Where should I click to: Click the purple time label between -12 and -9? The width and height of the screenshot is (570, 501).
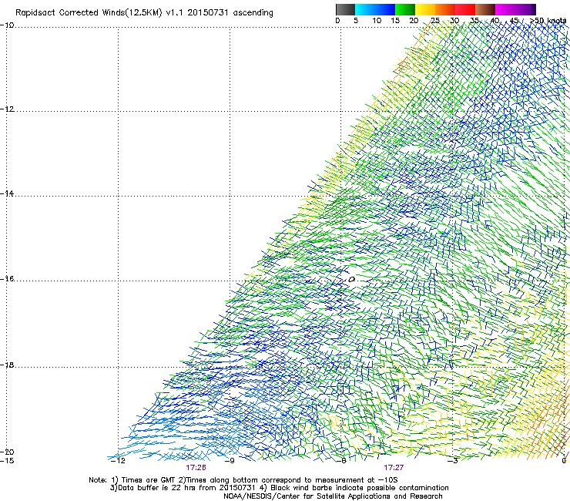[196, 468]
